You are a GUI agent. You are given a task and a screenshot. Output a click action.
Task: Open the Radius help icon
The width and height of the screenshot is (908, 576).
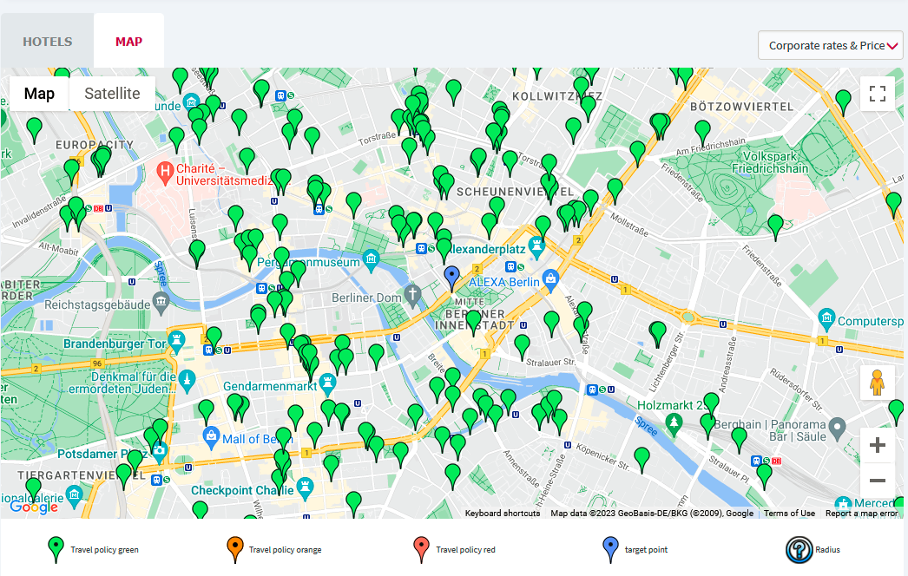tap(799, 549)
